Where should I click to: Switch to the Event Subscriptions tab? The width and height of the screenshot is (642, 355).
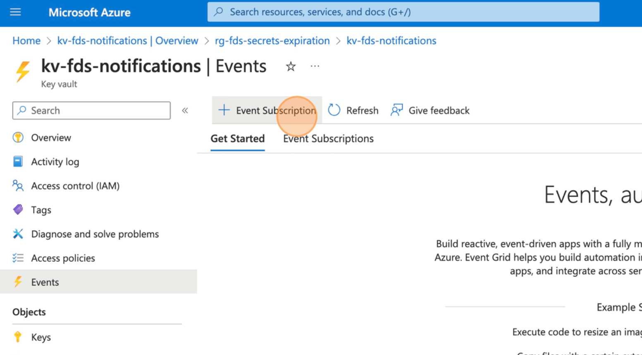pos(328,139)
